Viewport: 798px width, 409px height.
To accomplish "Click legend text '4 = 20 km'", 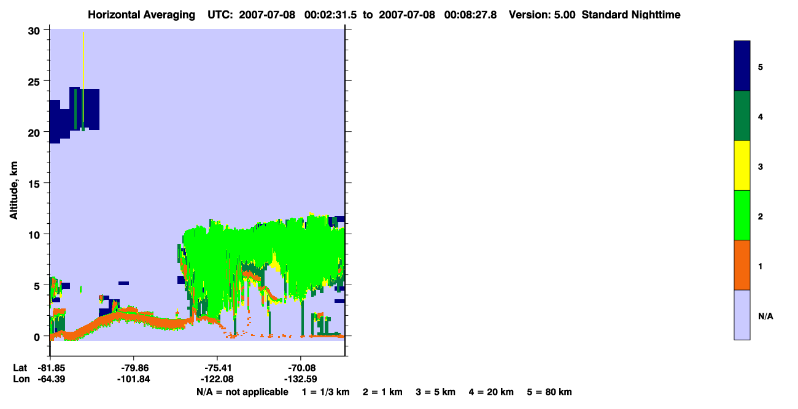I will point(491,392).
